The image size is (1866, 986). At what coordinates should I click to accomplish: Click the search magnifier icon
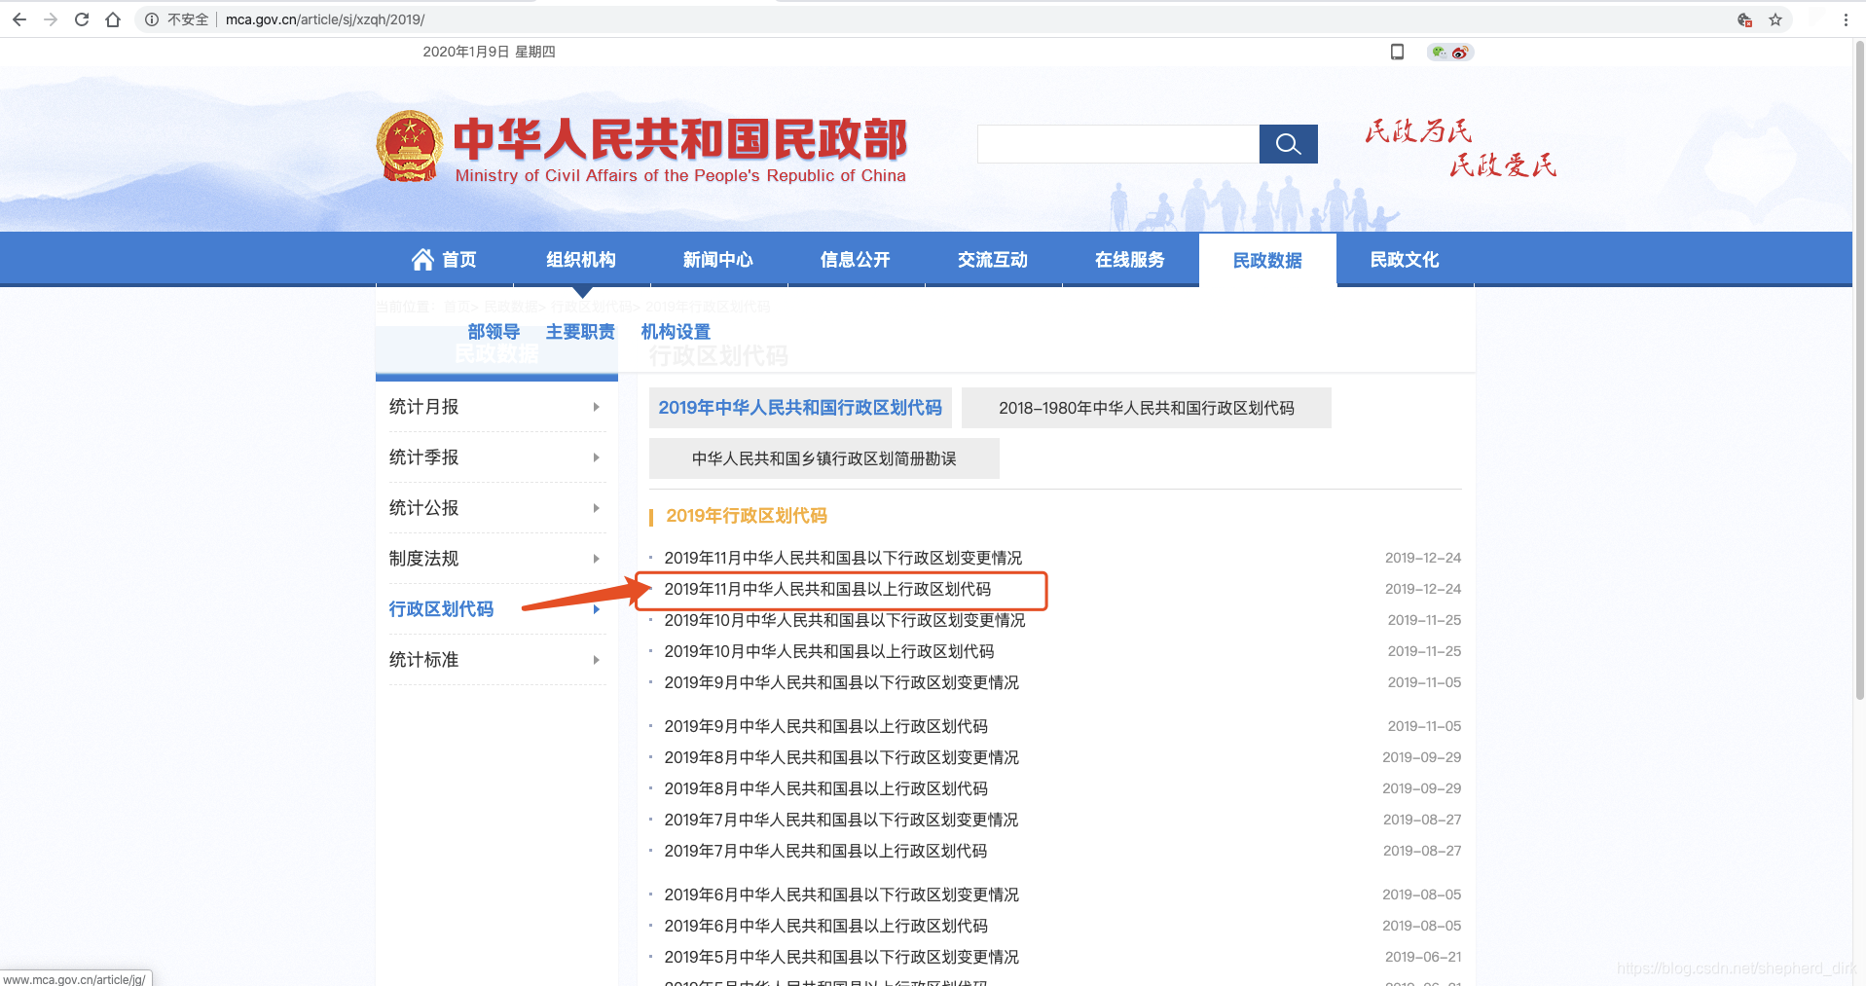coord(1288,144)
